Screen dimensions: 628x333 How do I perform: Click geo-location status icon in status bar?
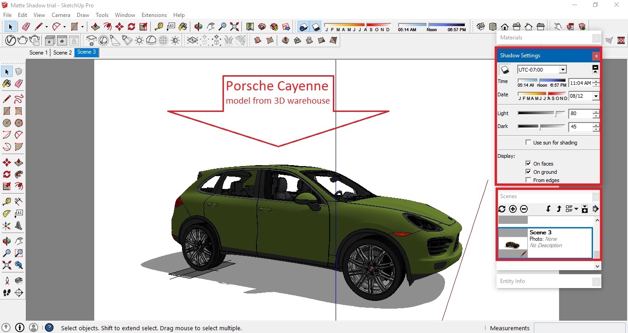pyautogui.click(x=6, y=327)
